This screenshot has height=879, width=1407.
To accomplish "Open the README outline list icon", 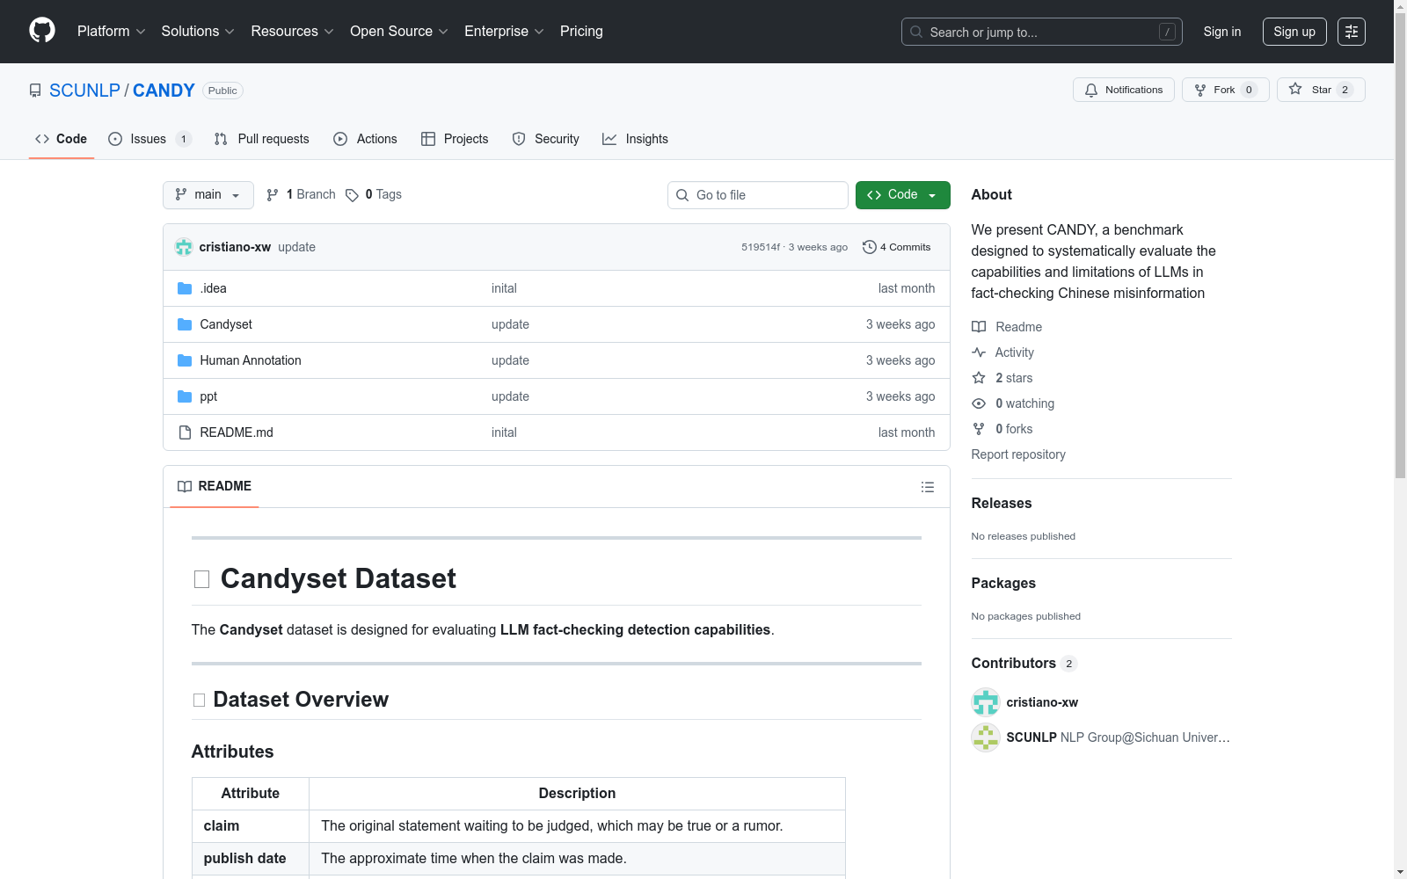I will tap(927, 487).
